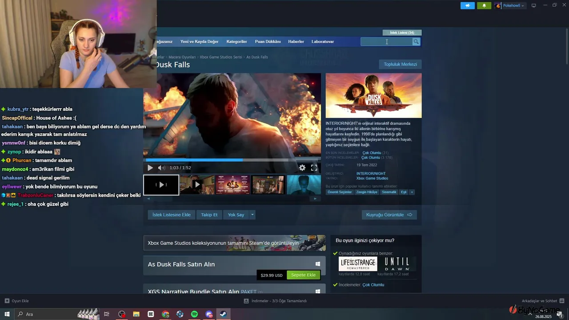Open İncelemeler Çok Olumlu link in sidebar

click(x=373, y=285)
